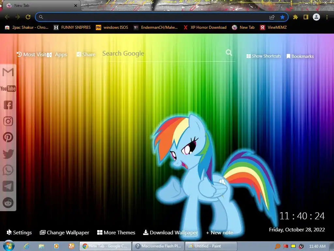Click the Google search magnifier icon
Image resolution: width=334 pixels, height=251 pixels.
(x=229, y=53)
